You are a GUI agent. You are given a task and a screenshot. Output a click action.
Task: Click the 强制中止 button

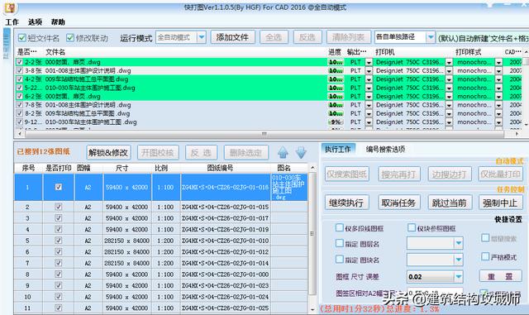click(500, 203)
